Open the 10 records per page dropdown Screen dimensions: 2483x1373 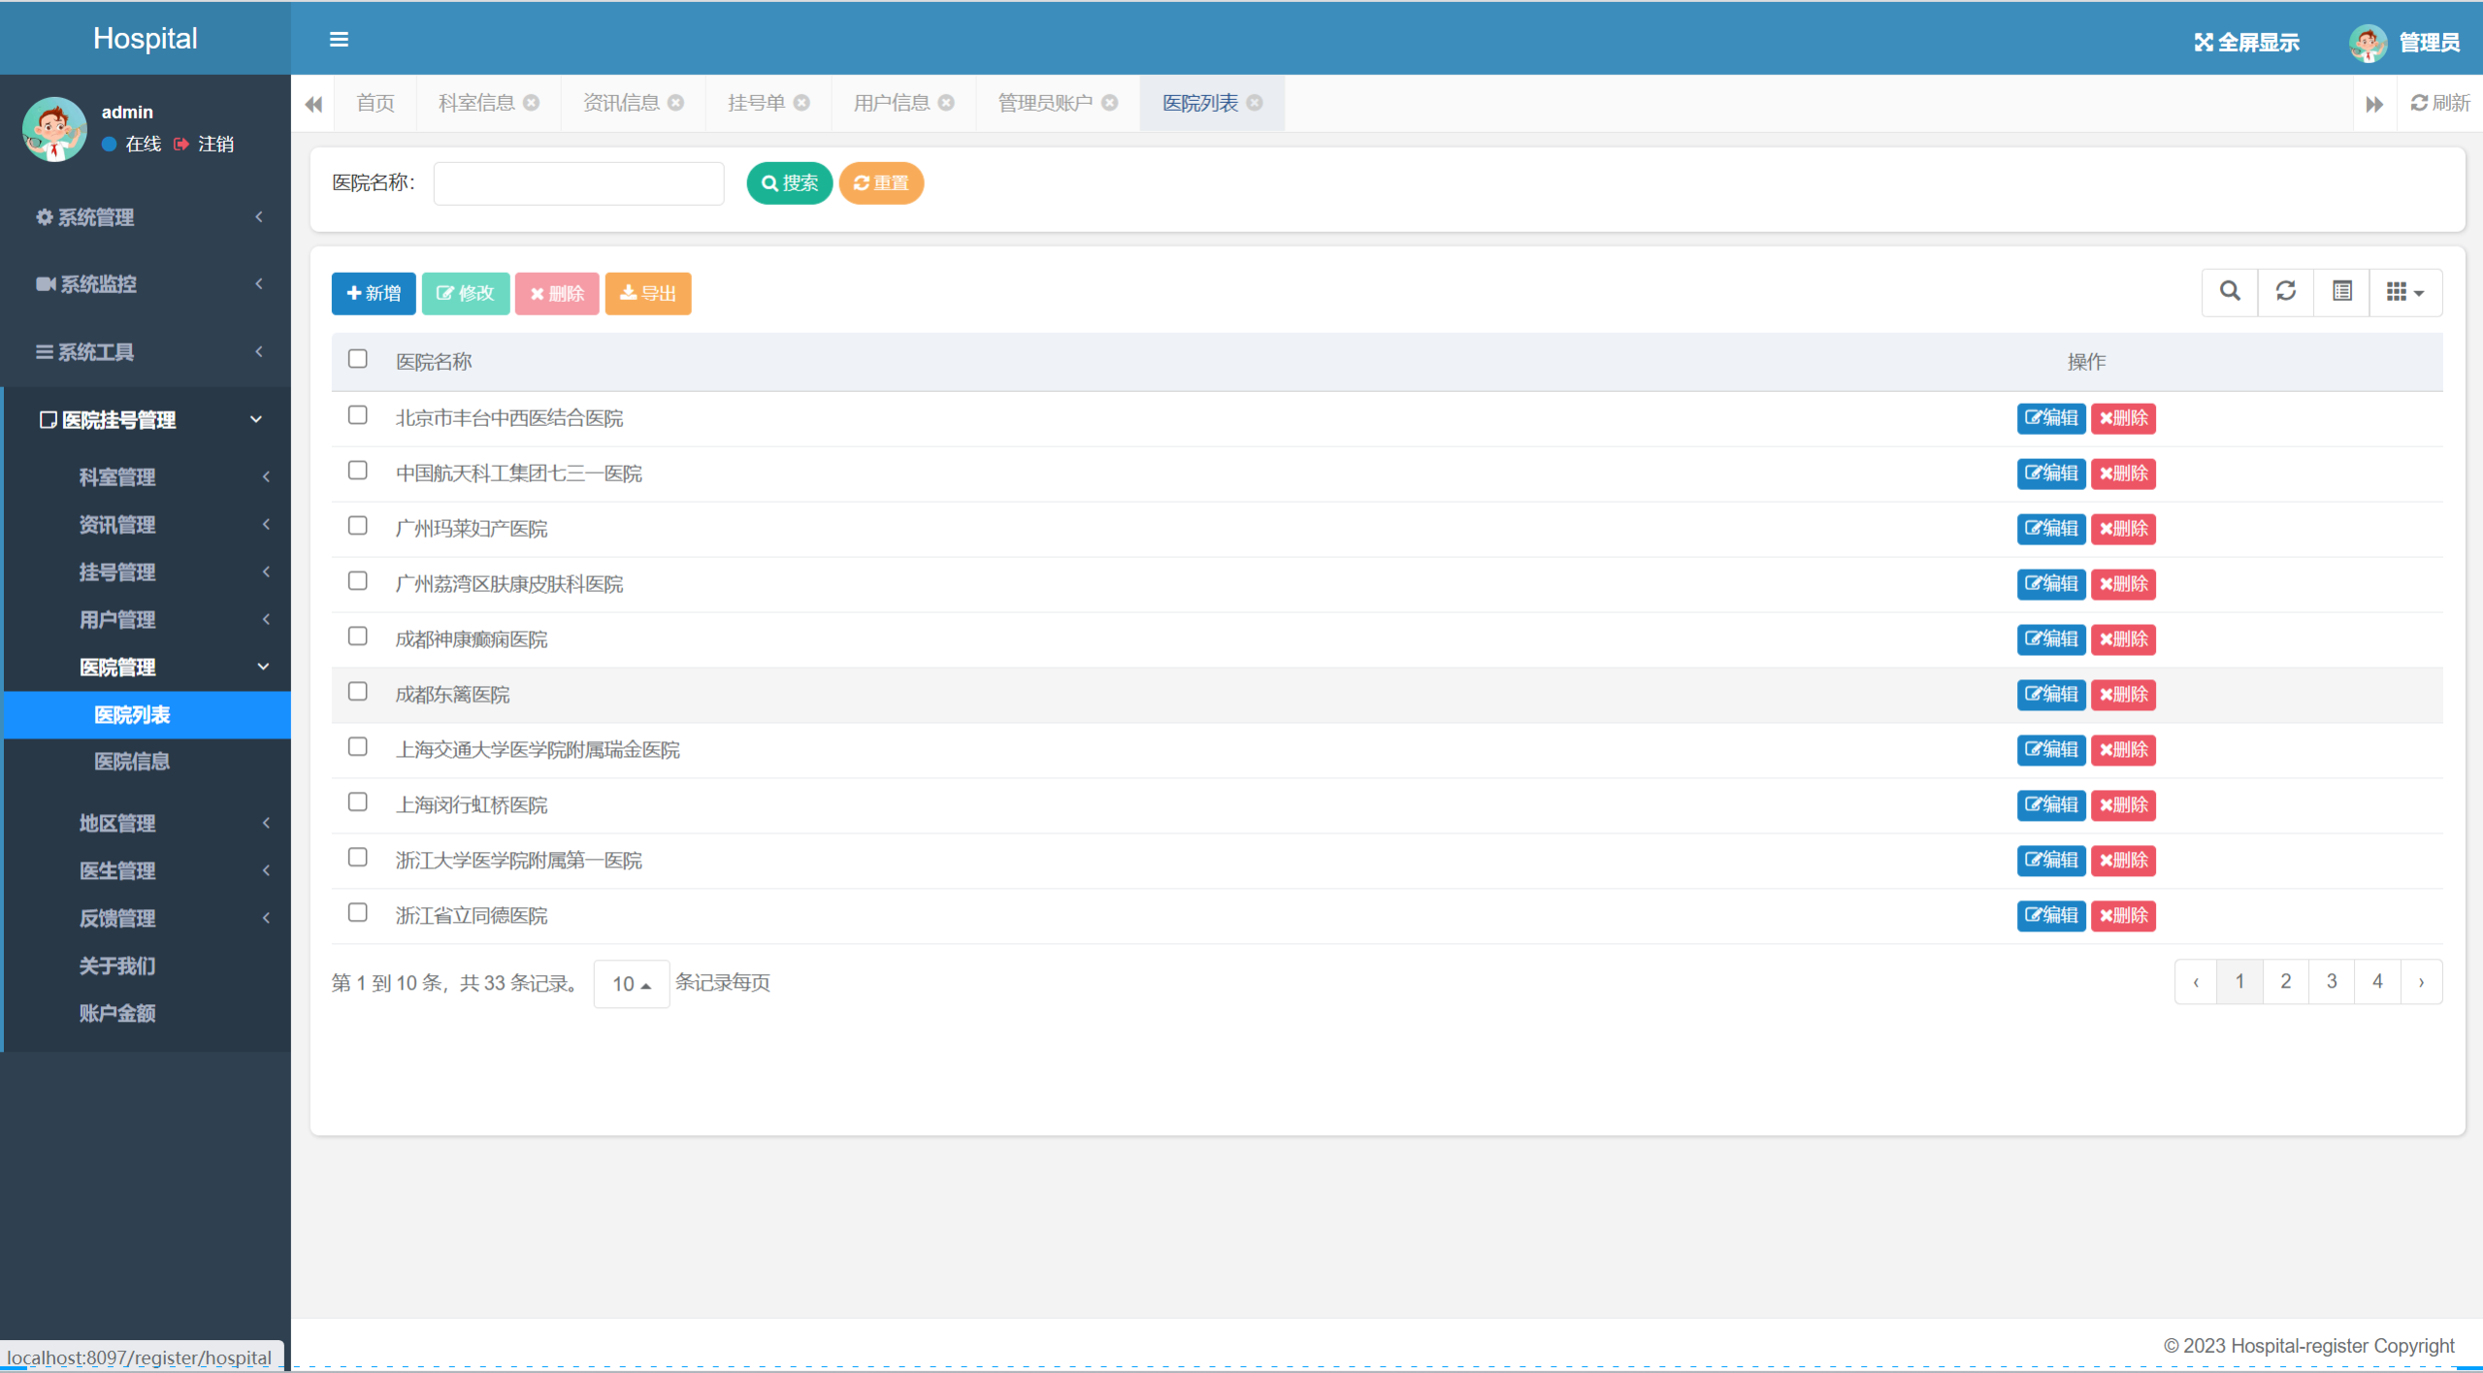click(631, 984)
